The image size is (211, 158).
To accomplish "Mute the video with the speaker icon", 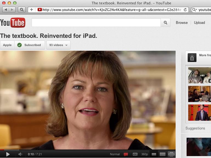I will click(x=20, y=154).
